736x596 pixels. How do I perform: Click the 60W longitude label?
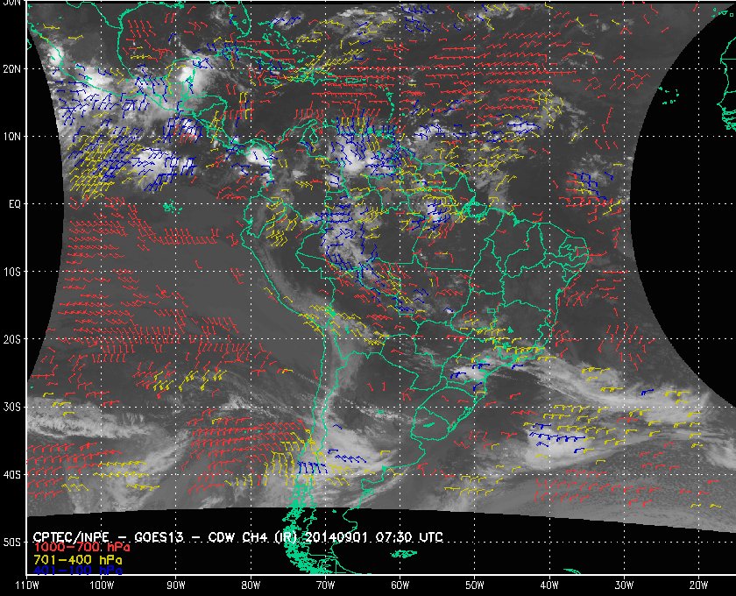(x=400, y=585)
